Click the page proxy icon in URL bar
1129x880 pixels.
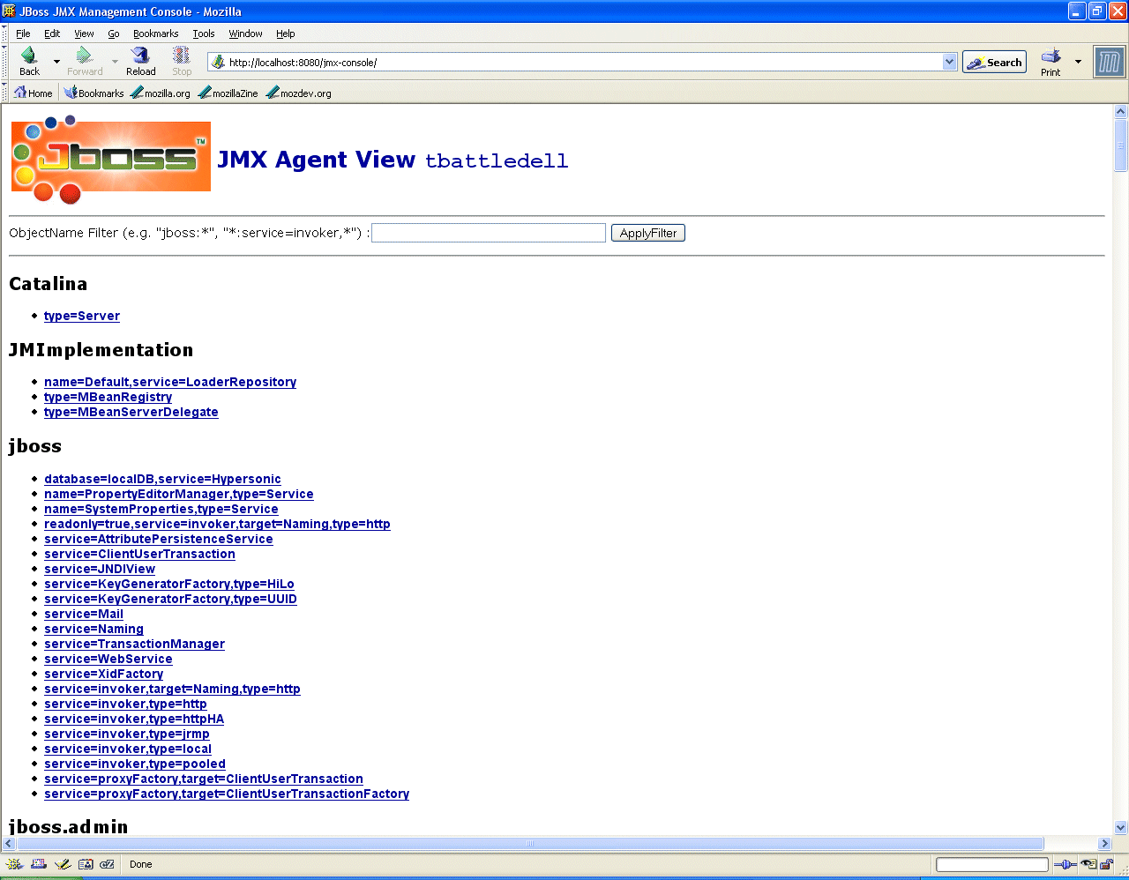[x=219, y=62]
